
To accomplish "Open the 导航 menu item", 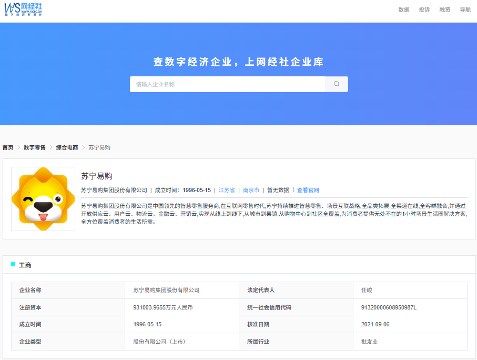I will (x=465, y=10).
